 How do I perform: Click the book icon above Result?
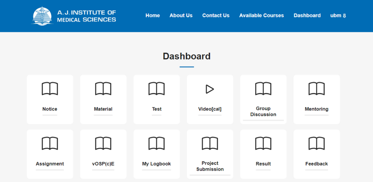click(x=263, y=143)
